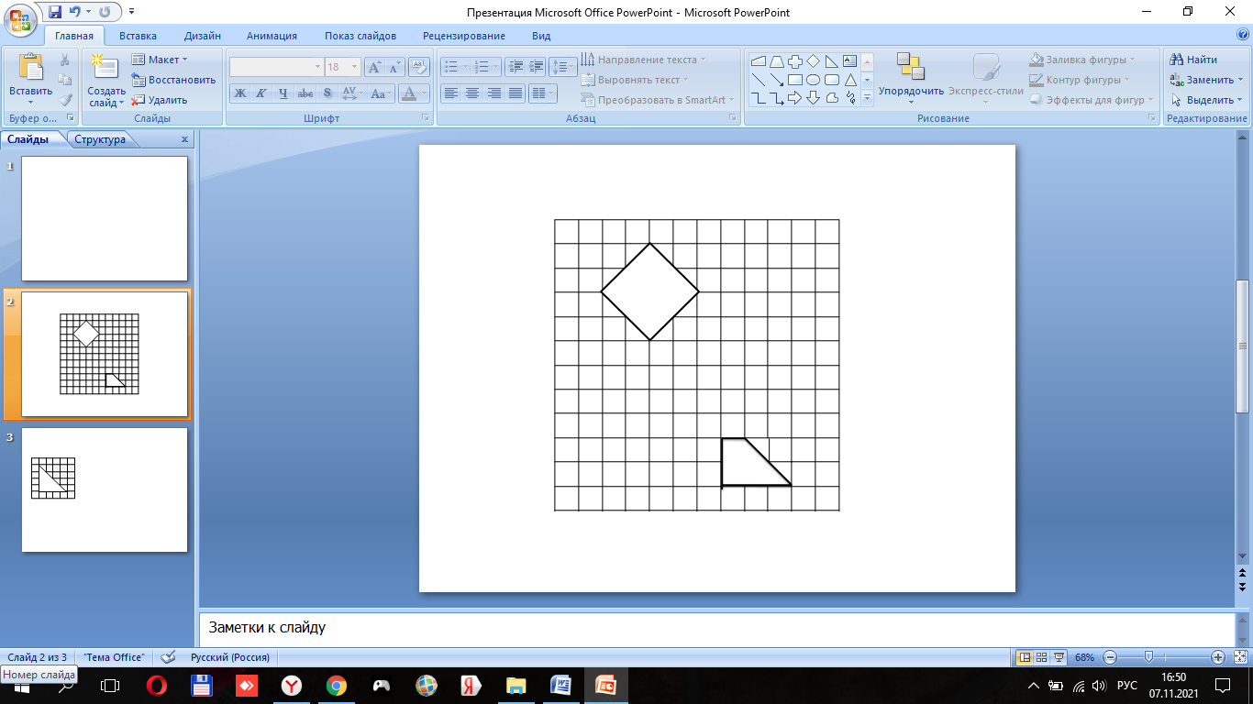Click the Save icon in Quick Access toolbar
Image resolution: width=1253 pixels, height=704 pixels.
tap(55, 13)
